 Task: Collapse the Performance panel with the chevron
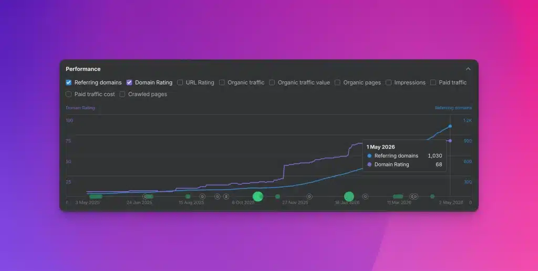(468, 69)
